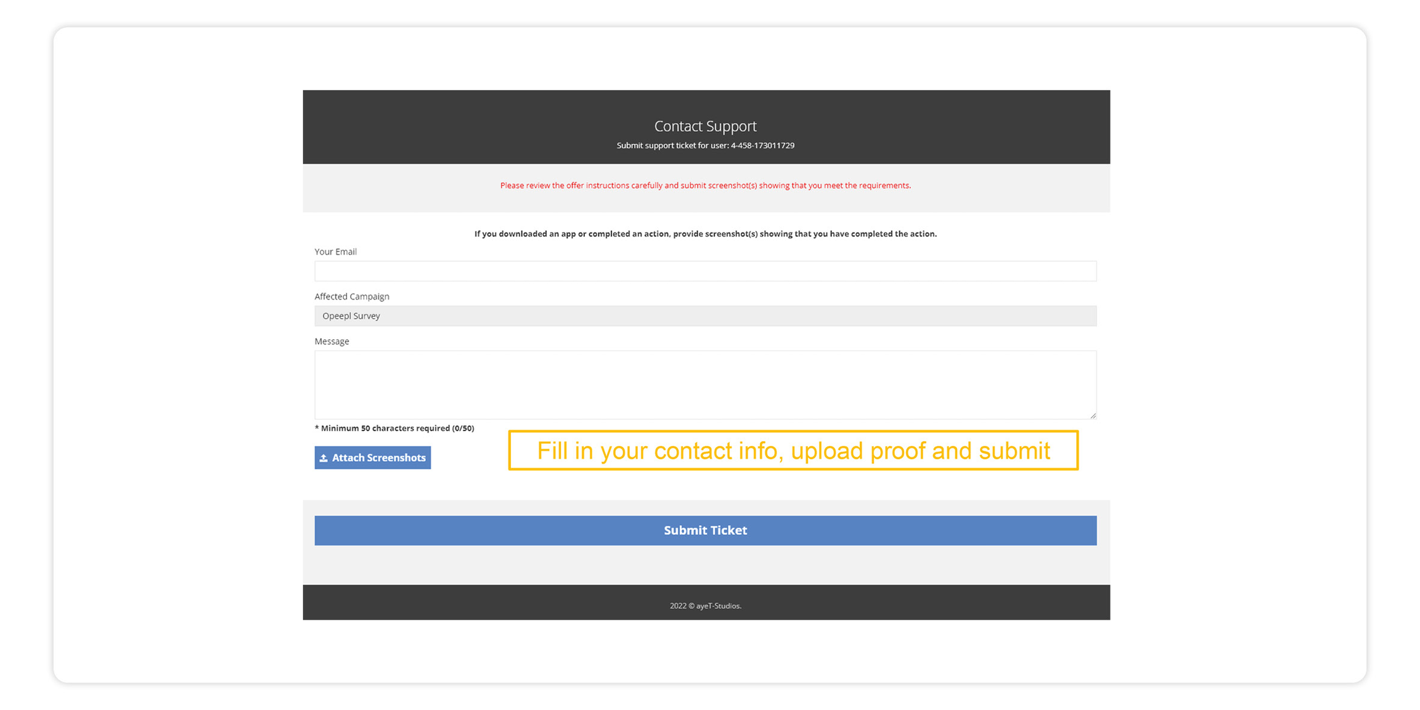
Task: Click the user ID text under Contact Support
Action: (705, 145)
